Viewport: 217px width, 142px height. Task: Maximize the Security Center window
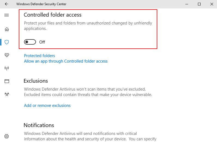199,4
